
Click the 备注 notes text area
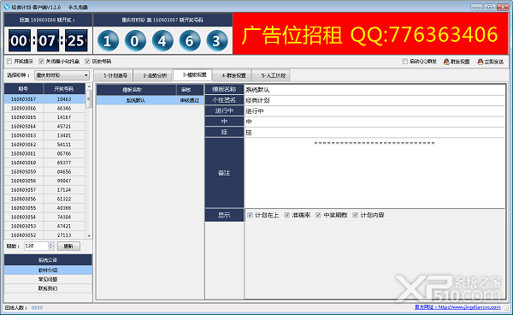point(374,173)
